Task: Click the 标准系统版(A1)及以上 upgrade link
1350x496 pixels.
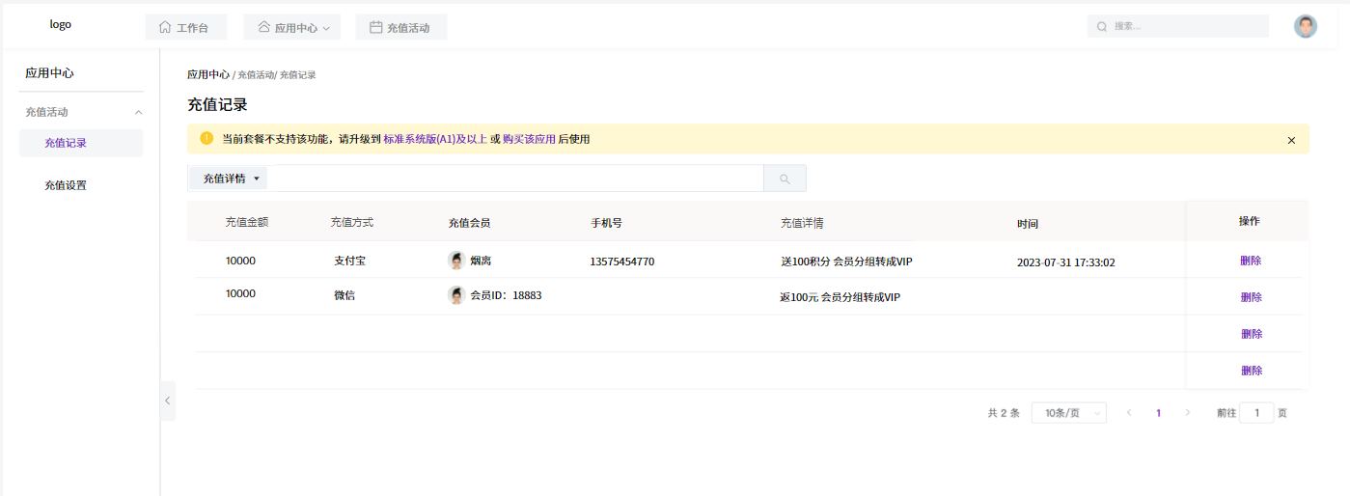Action: pyautogui.click(x=434, y=139)
